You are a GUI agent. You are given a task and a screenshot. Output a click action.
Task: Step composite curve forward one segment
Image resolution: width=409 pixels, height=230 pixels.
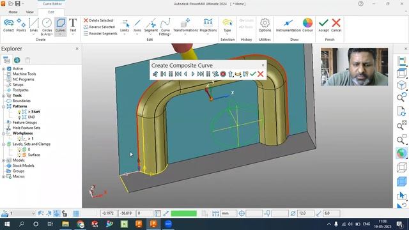[x=193, y=74]
